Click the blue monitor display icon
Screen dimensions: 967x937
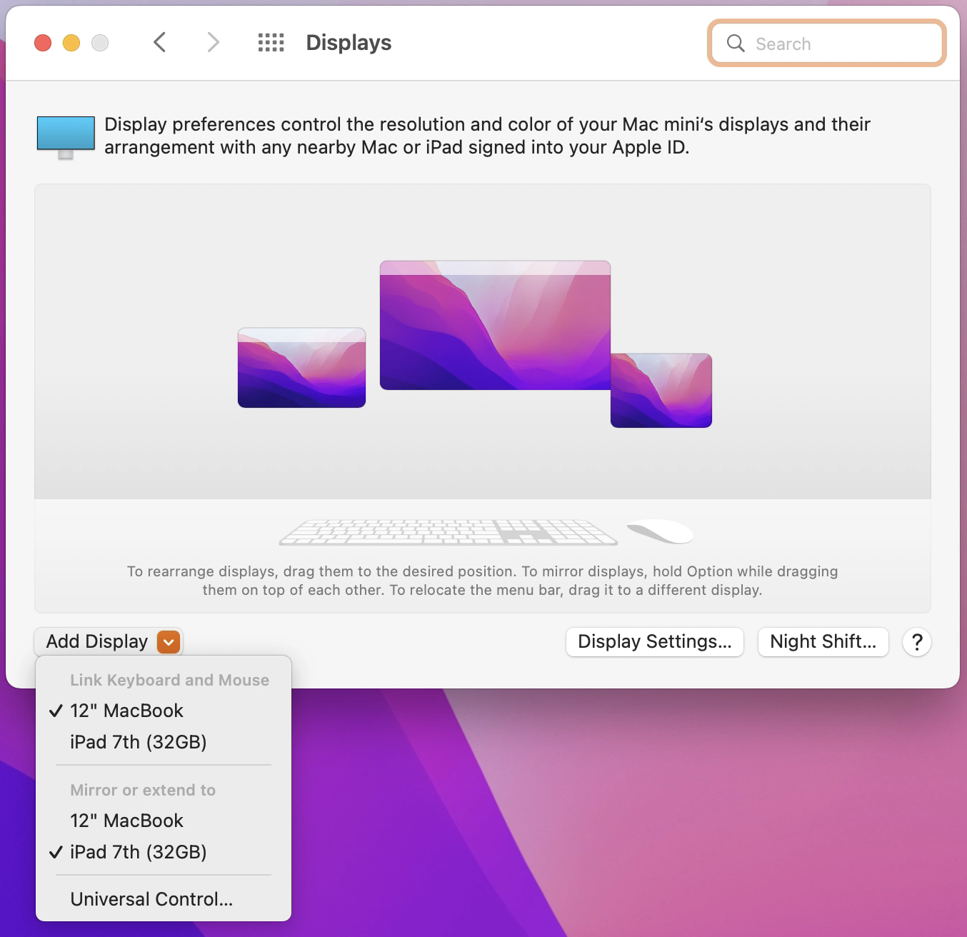66,137
